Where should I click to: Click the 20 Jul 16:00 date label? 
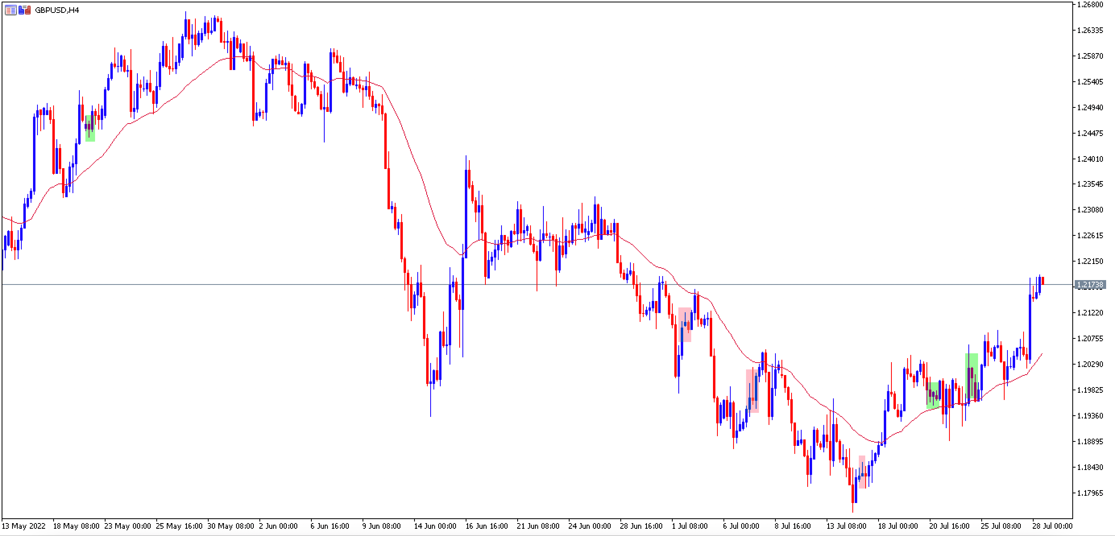[949, 526]
